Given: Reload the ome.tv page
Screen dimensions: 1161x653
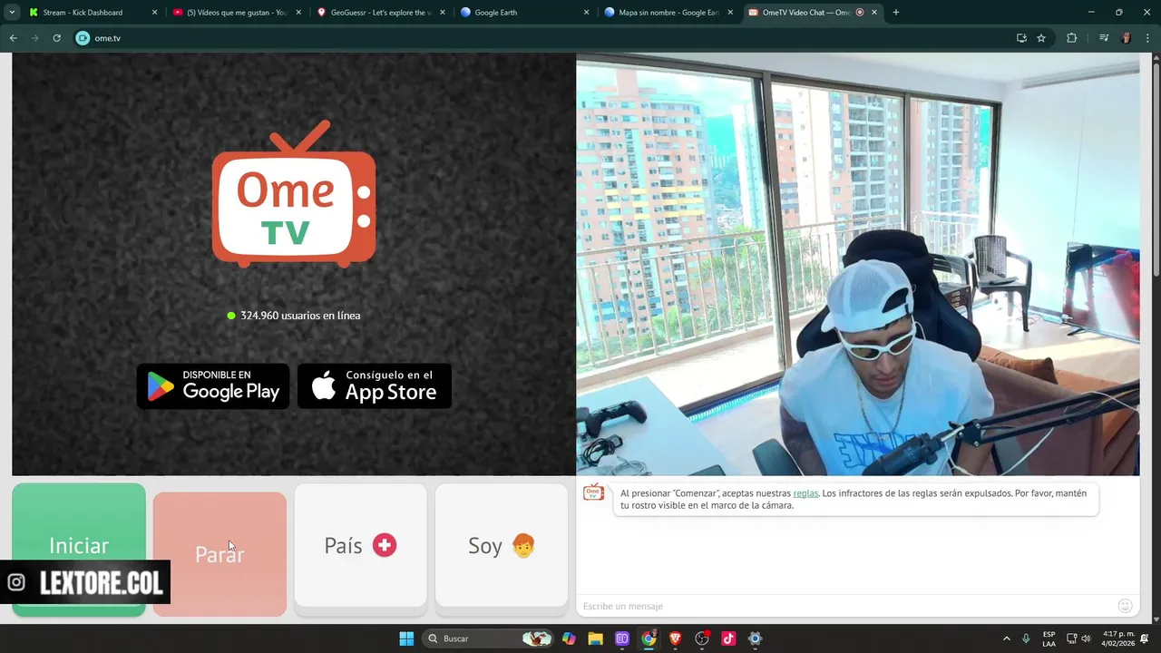Looking at the screenshot, I should 56,38.
